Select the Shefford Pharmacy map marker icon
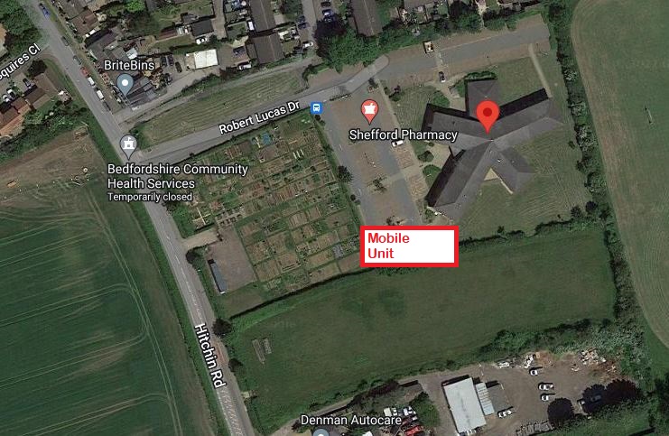This screenshot has width=669, height=436. coord(369,111)
